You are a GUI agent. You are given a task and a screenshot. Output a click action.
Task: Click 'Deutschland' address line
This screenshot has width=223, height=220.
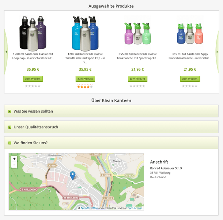(158, 177)
